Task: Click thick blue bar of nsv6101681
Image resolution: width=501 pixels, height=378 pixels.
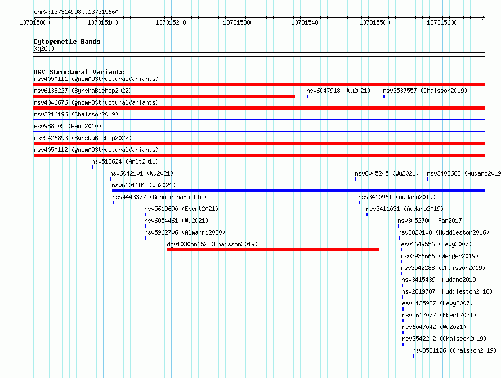Action: pos(298,191)
